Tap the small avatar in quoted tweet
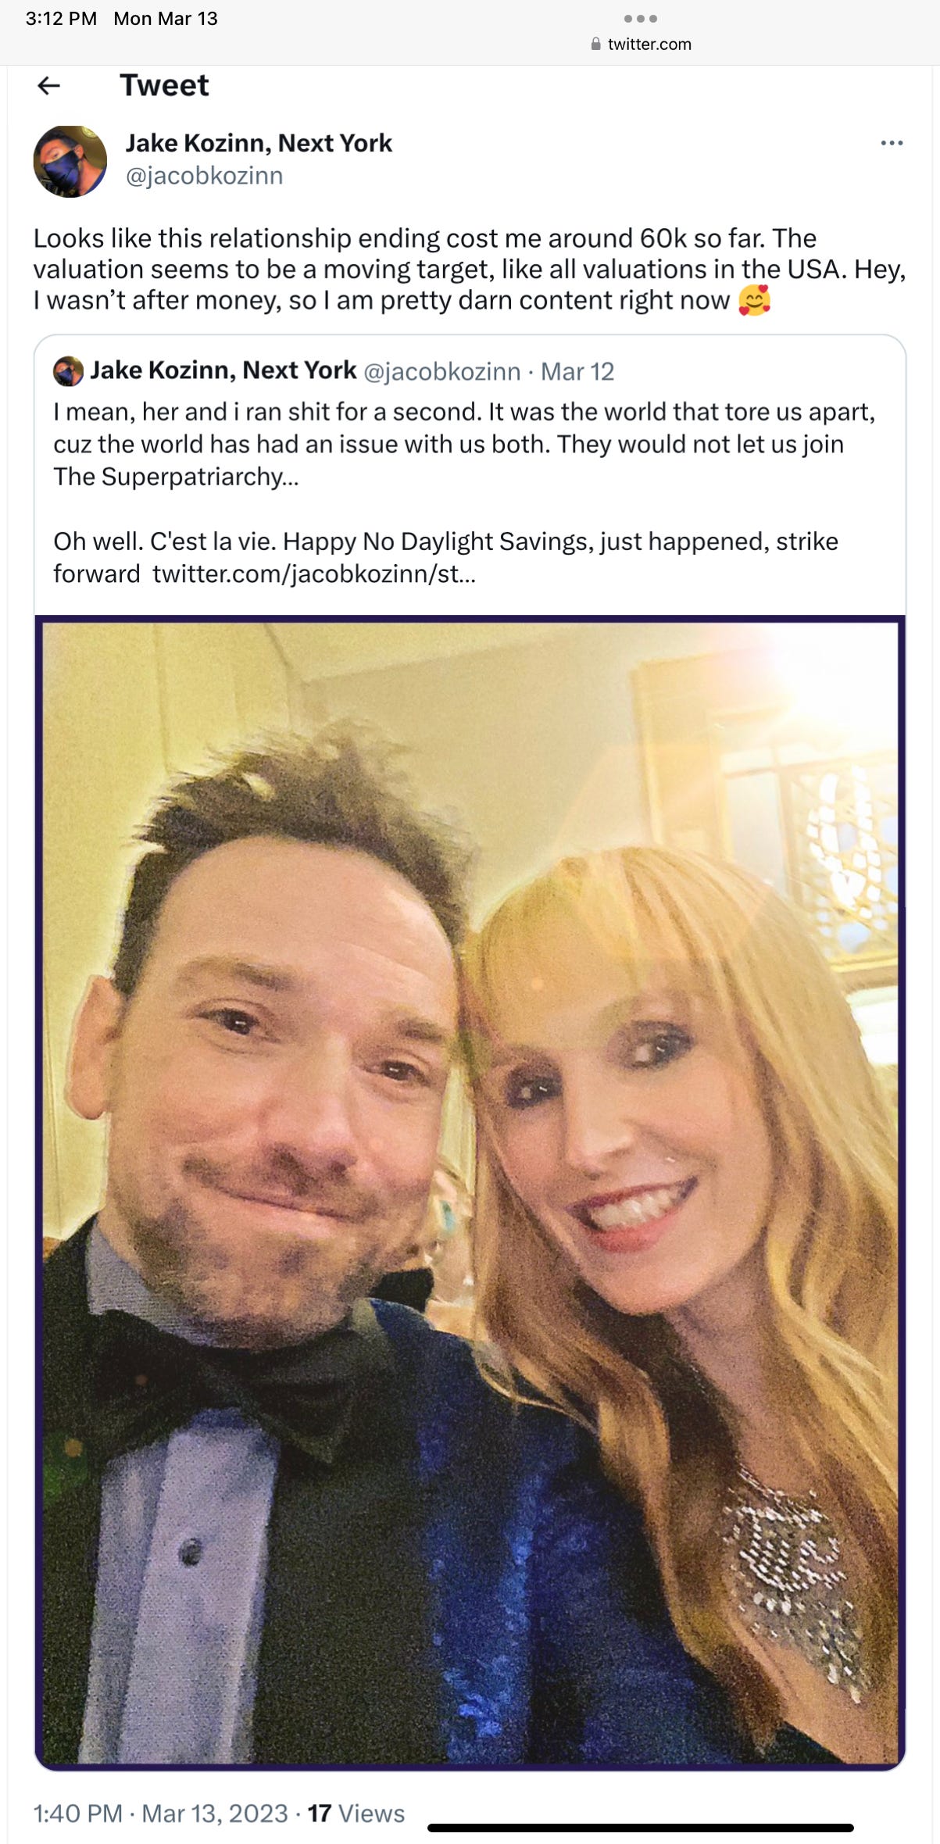This screenshot has height=1844, width=940. 68,371
